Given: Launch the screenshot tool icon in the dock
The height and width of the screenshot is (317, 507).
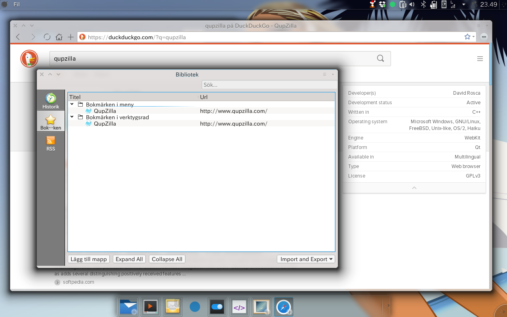Looking at the screenshot, I should click(261, 307).
